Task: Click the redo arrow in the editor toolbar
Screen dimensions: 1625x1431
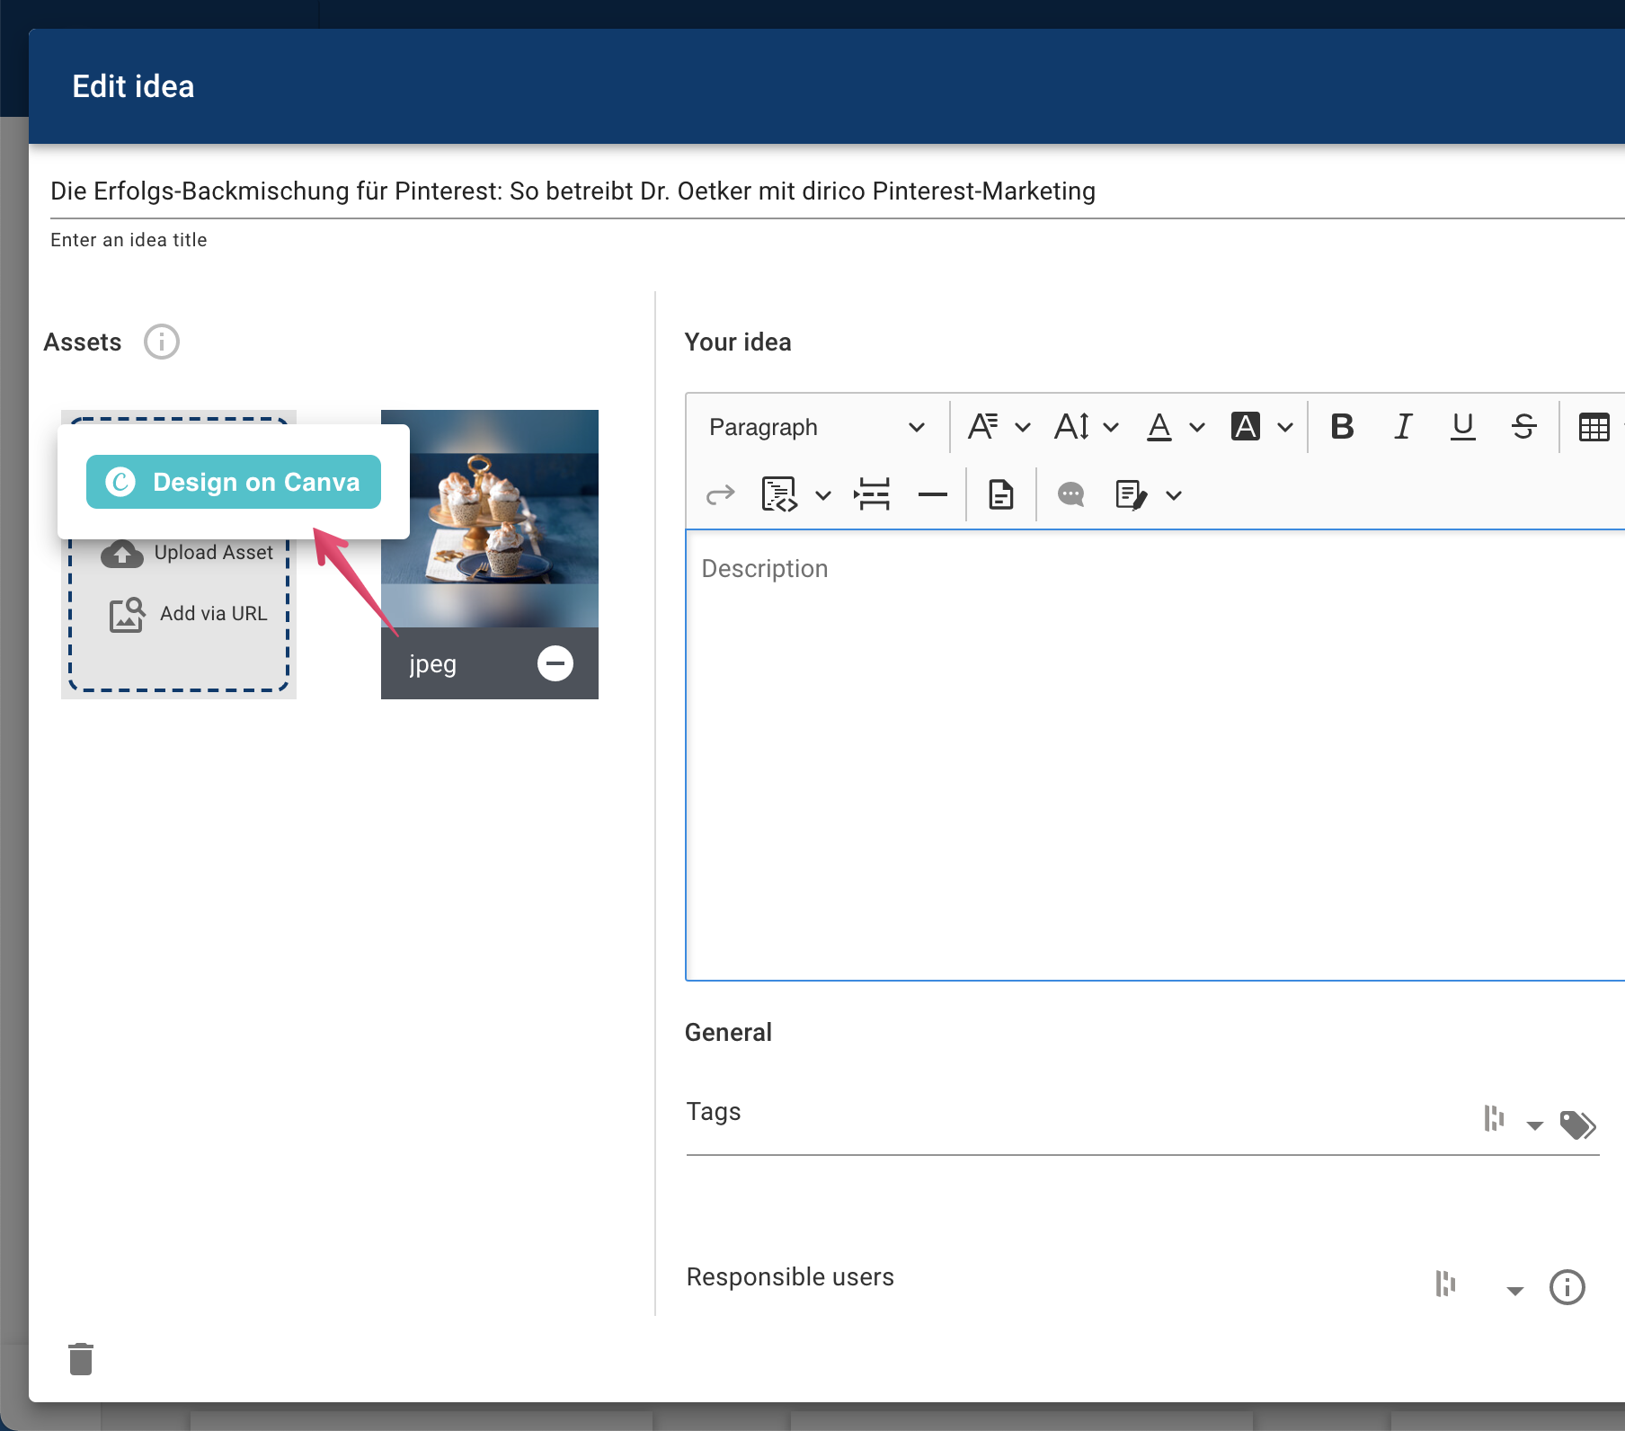Action: (719, 494)
